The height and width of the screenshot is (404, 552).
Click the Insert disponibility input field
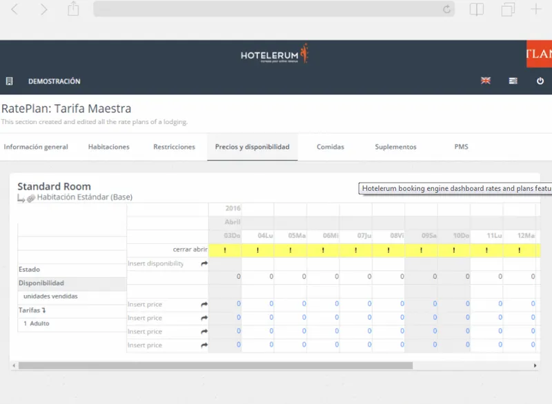pos(164,263)
